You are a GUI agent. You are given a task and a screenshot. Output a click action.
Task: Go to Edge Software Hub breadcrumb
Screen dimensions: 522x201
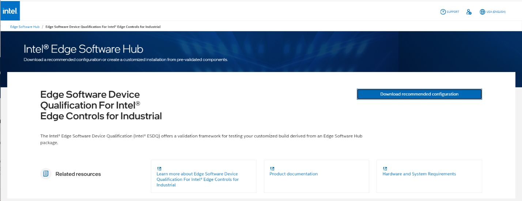(x=25, y=27)
